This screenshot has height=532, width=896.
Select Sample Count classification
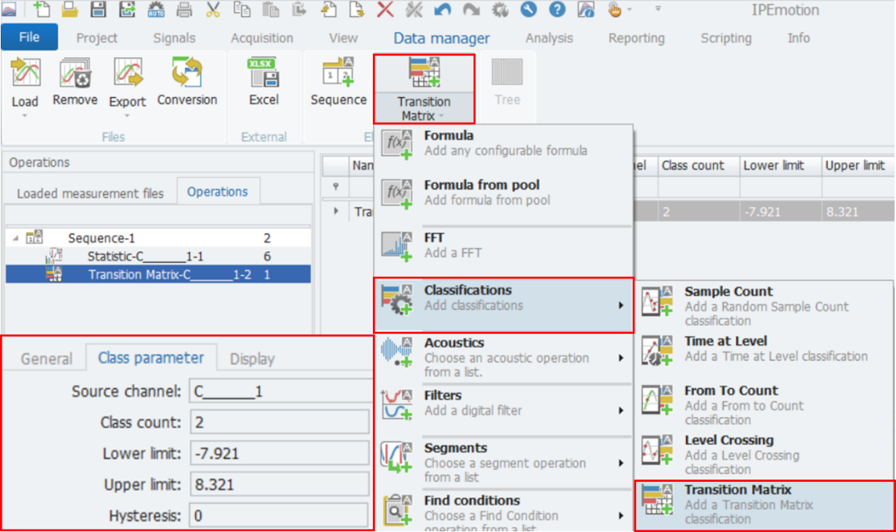(x=764, y=306)
